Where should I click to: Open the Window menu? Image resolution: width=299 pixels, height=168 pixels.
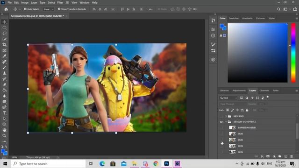coord(84,3)
